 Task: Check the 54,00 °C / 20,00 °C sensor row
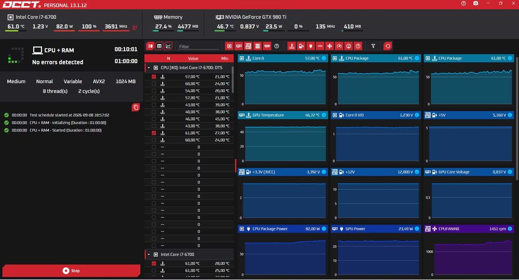click(154, 90)
